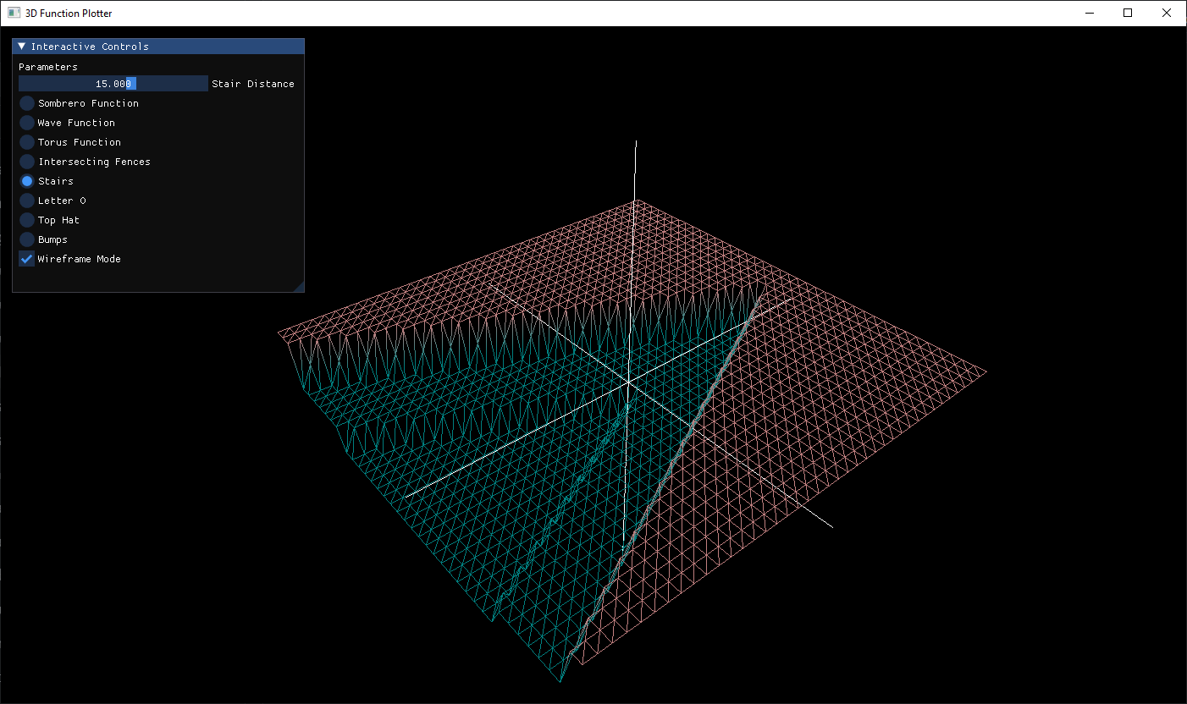
Task: Select the Top Hat function
Action: (x=25, y=219)
